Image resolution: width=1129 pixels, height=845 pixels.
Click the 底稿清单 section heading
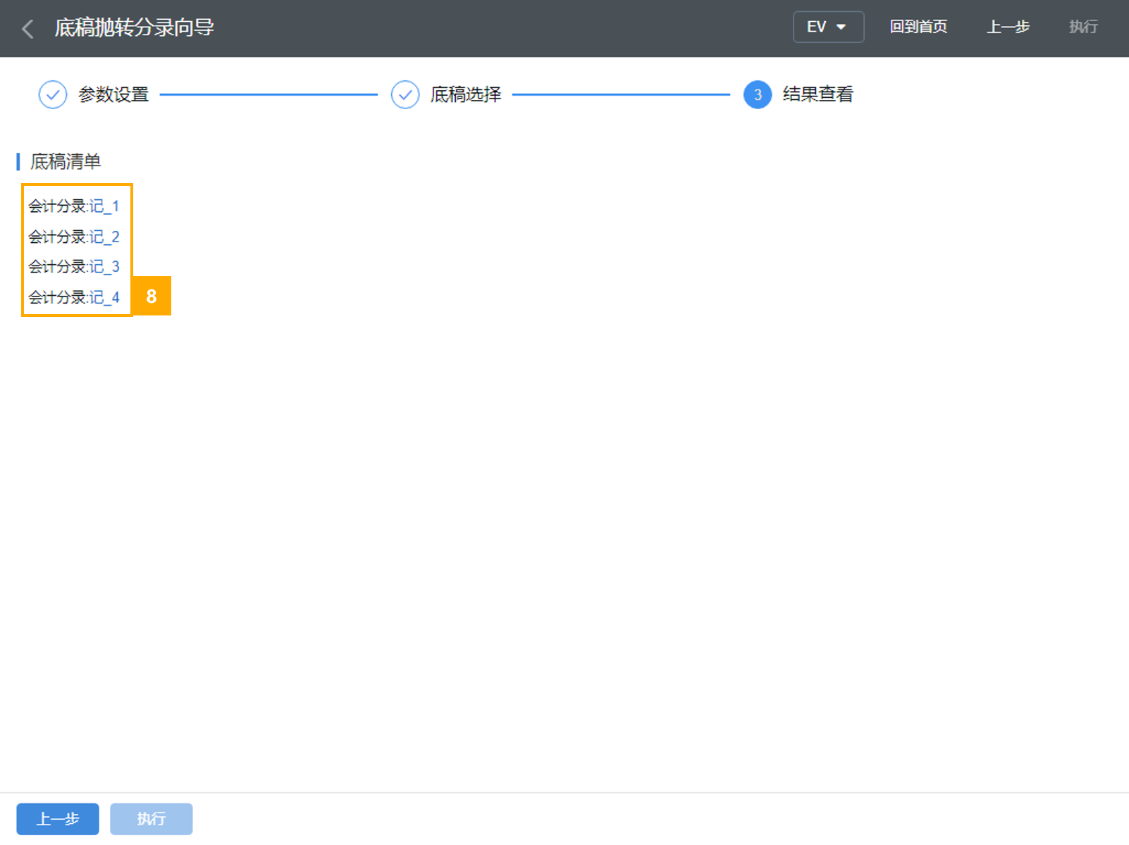point(66,162)
